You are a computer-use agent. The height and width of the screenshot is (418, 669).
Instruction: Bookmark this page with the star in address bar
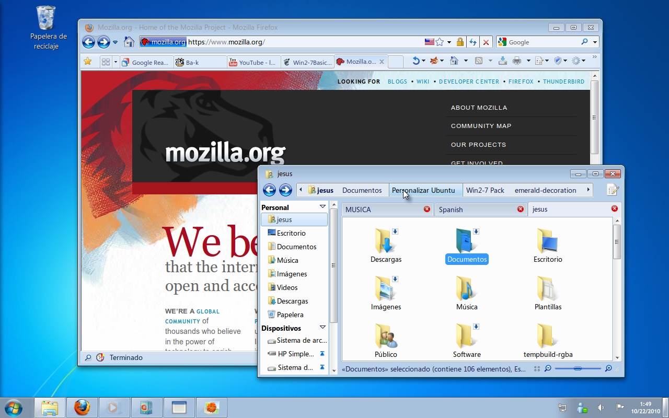440,42
